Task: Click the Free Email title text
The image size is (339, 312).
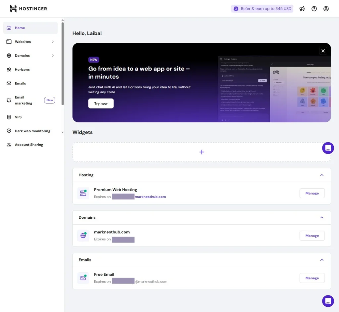Action: (104, 274)
